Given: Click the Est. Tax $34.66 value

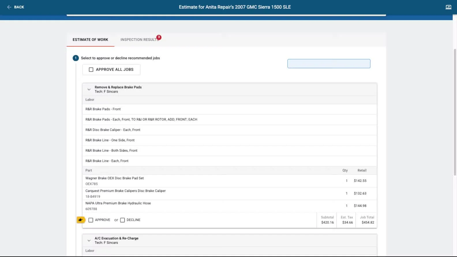Looking at the screenshot, I should [347, 223].
